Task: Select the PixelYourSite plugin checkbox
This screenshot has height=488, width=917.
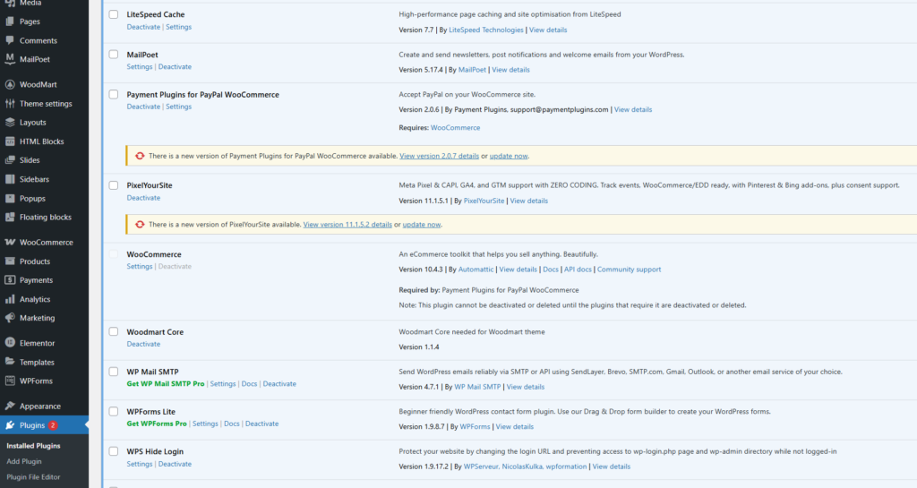Action: click(x=114, y=185)
